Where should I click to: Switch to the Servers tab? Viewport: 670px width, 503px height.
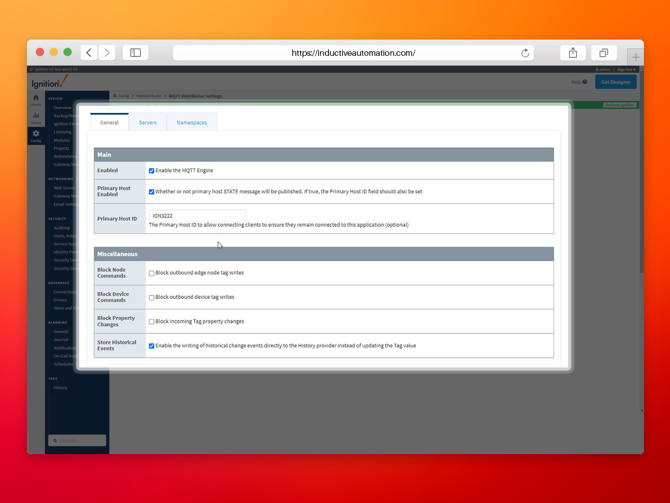pos(147,122)
